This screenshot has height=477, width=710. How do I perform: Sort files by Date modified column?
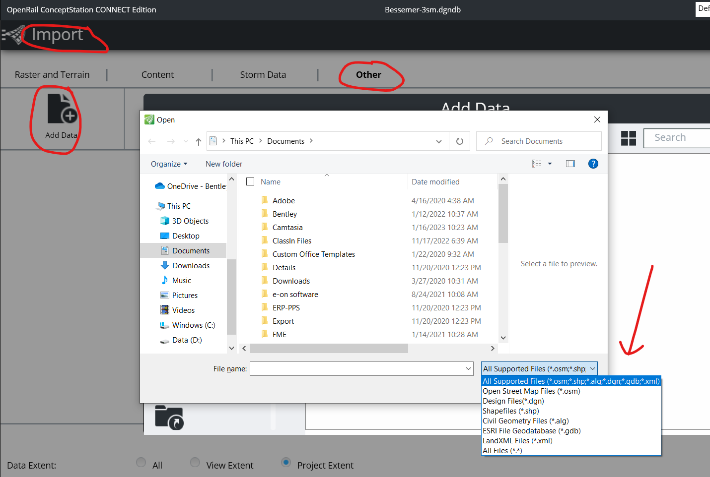(435, 182)
